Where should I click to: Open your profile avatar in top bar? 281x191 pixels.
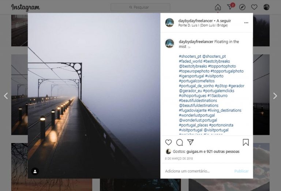coord(266,7)
